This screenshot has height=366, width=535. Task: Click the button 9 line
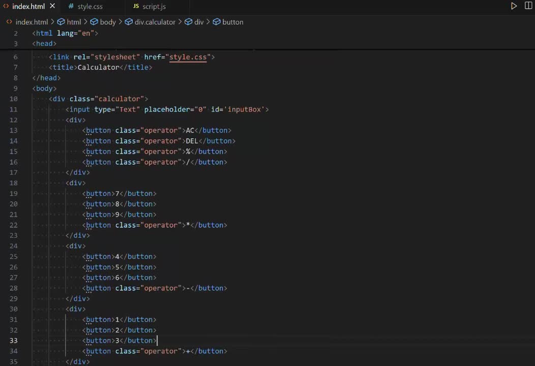pos(119,215)
